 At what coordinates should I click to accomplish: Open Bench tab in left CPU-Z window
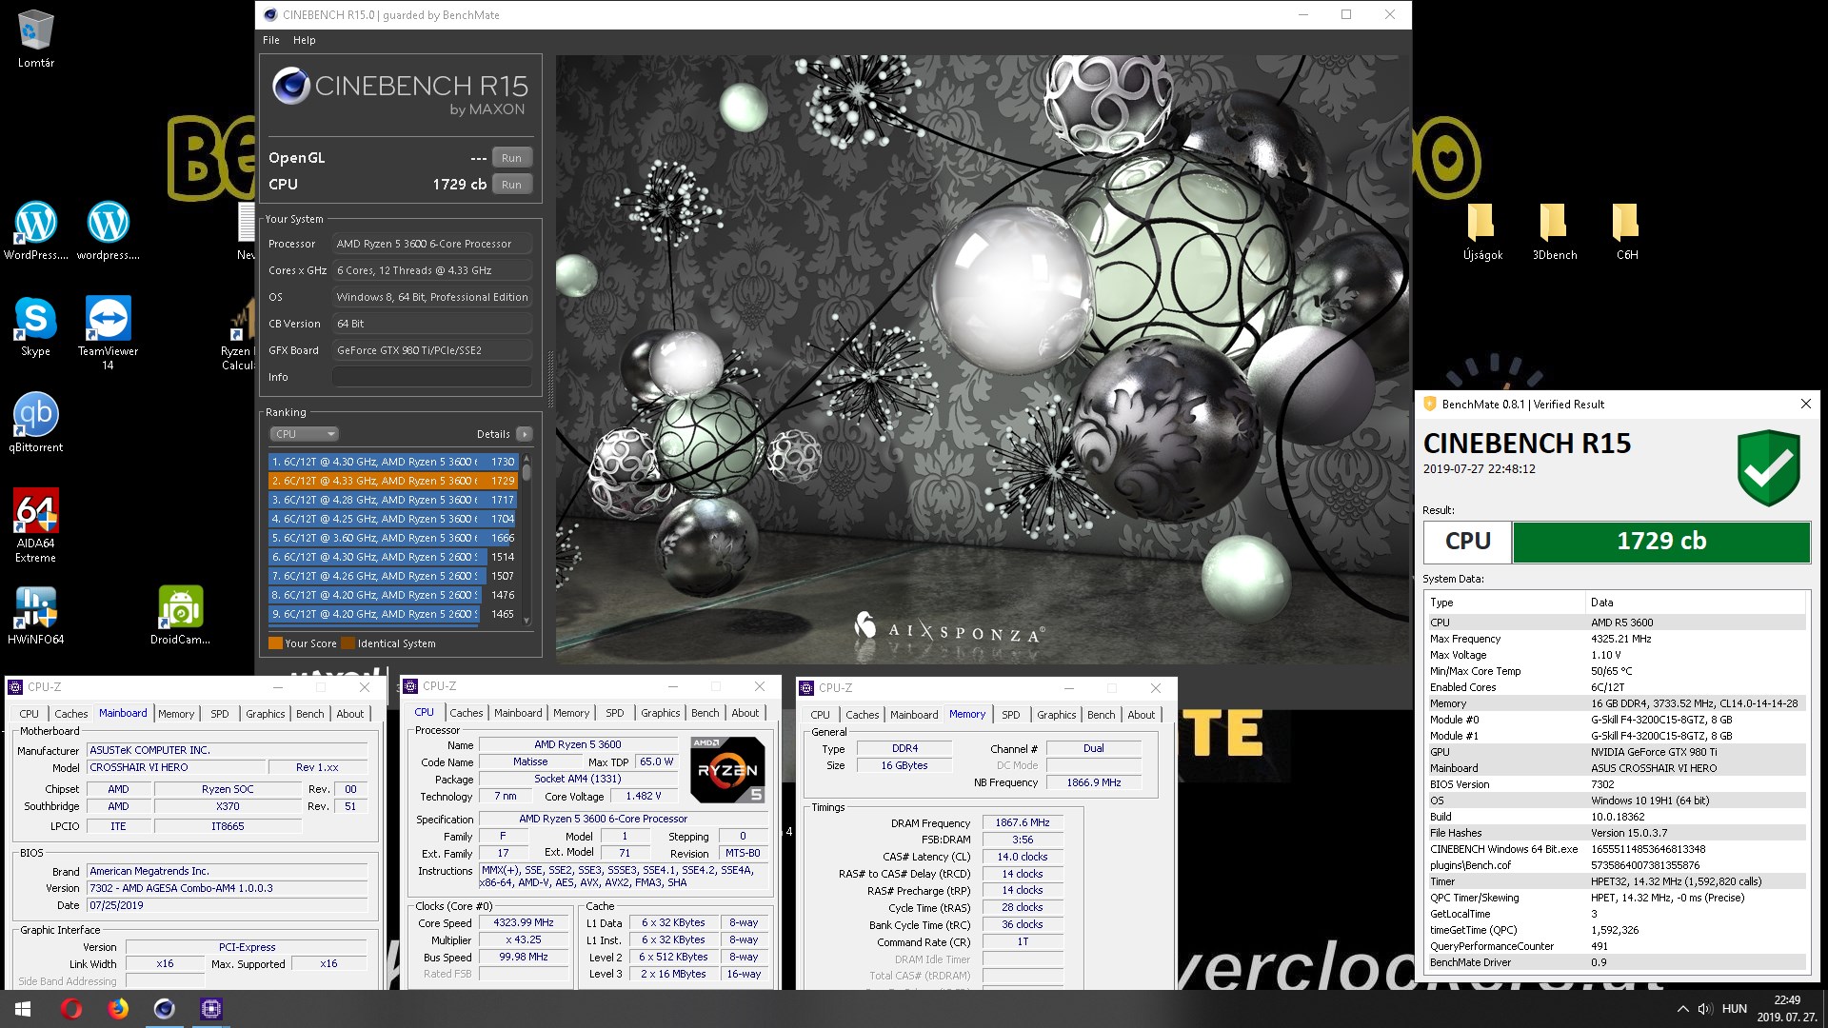tap(309, 714)
